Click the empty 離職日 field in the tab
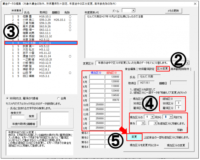Screen dimensions: 200x160 pyautogui.click(x=179, y=83)
